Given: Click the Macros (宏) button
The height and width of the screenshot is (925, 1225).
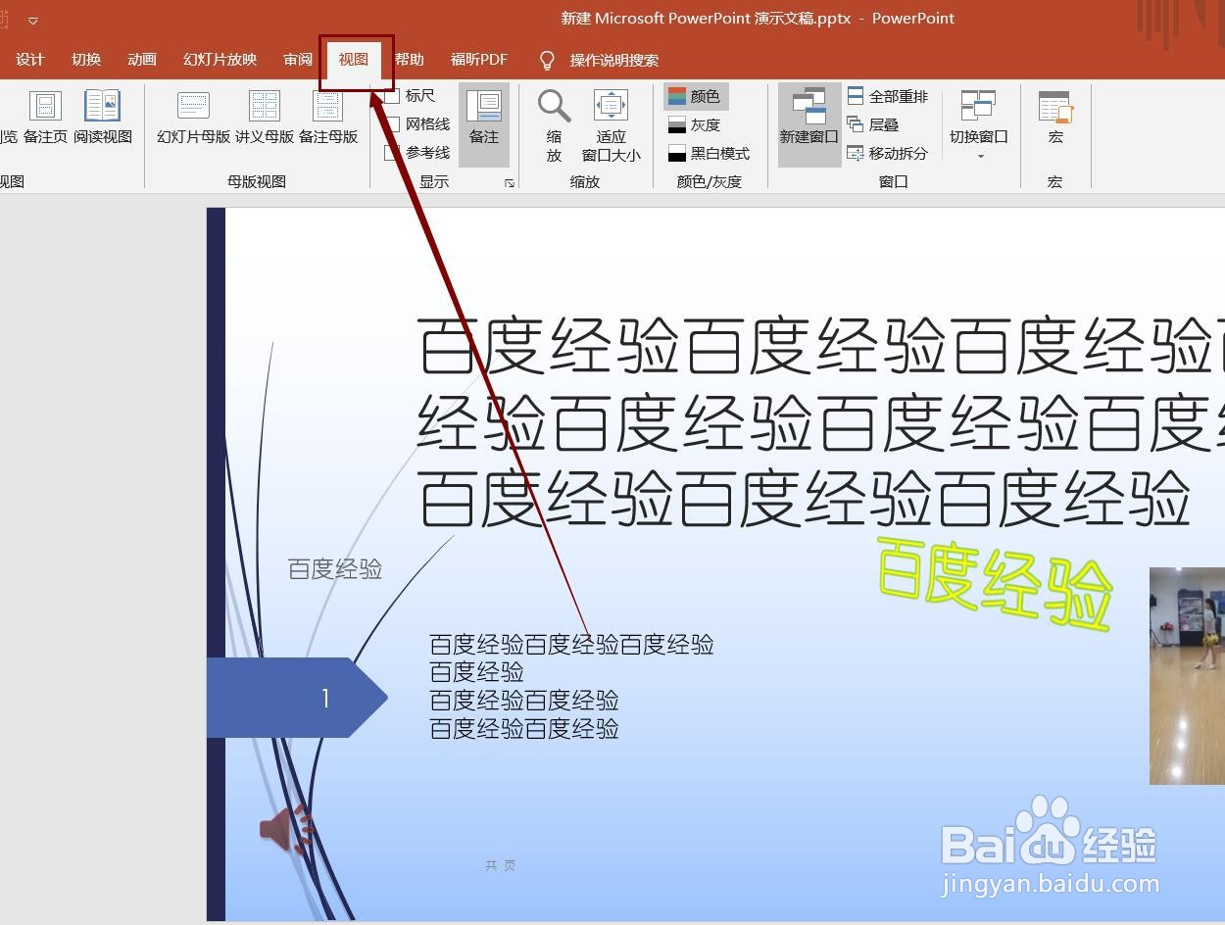Looking at the screenshot, I should pyautogui.click(x=1055, y=118).
